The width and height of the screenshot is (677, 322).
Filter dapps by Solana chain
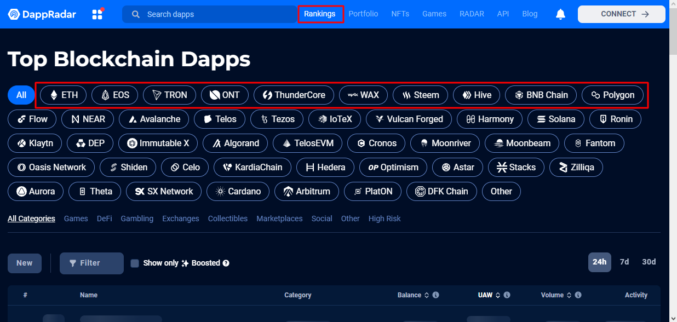point(555,119)
